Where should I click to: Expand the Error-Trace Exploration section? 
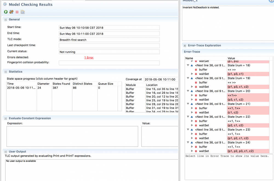pos(185,46)
